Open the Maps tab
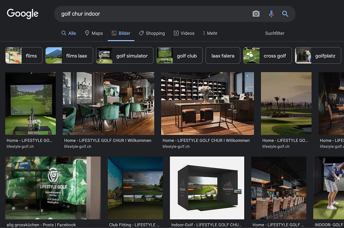 [x=94, y=33]
